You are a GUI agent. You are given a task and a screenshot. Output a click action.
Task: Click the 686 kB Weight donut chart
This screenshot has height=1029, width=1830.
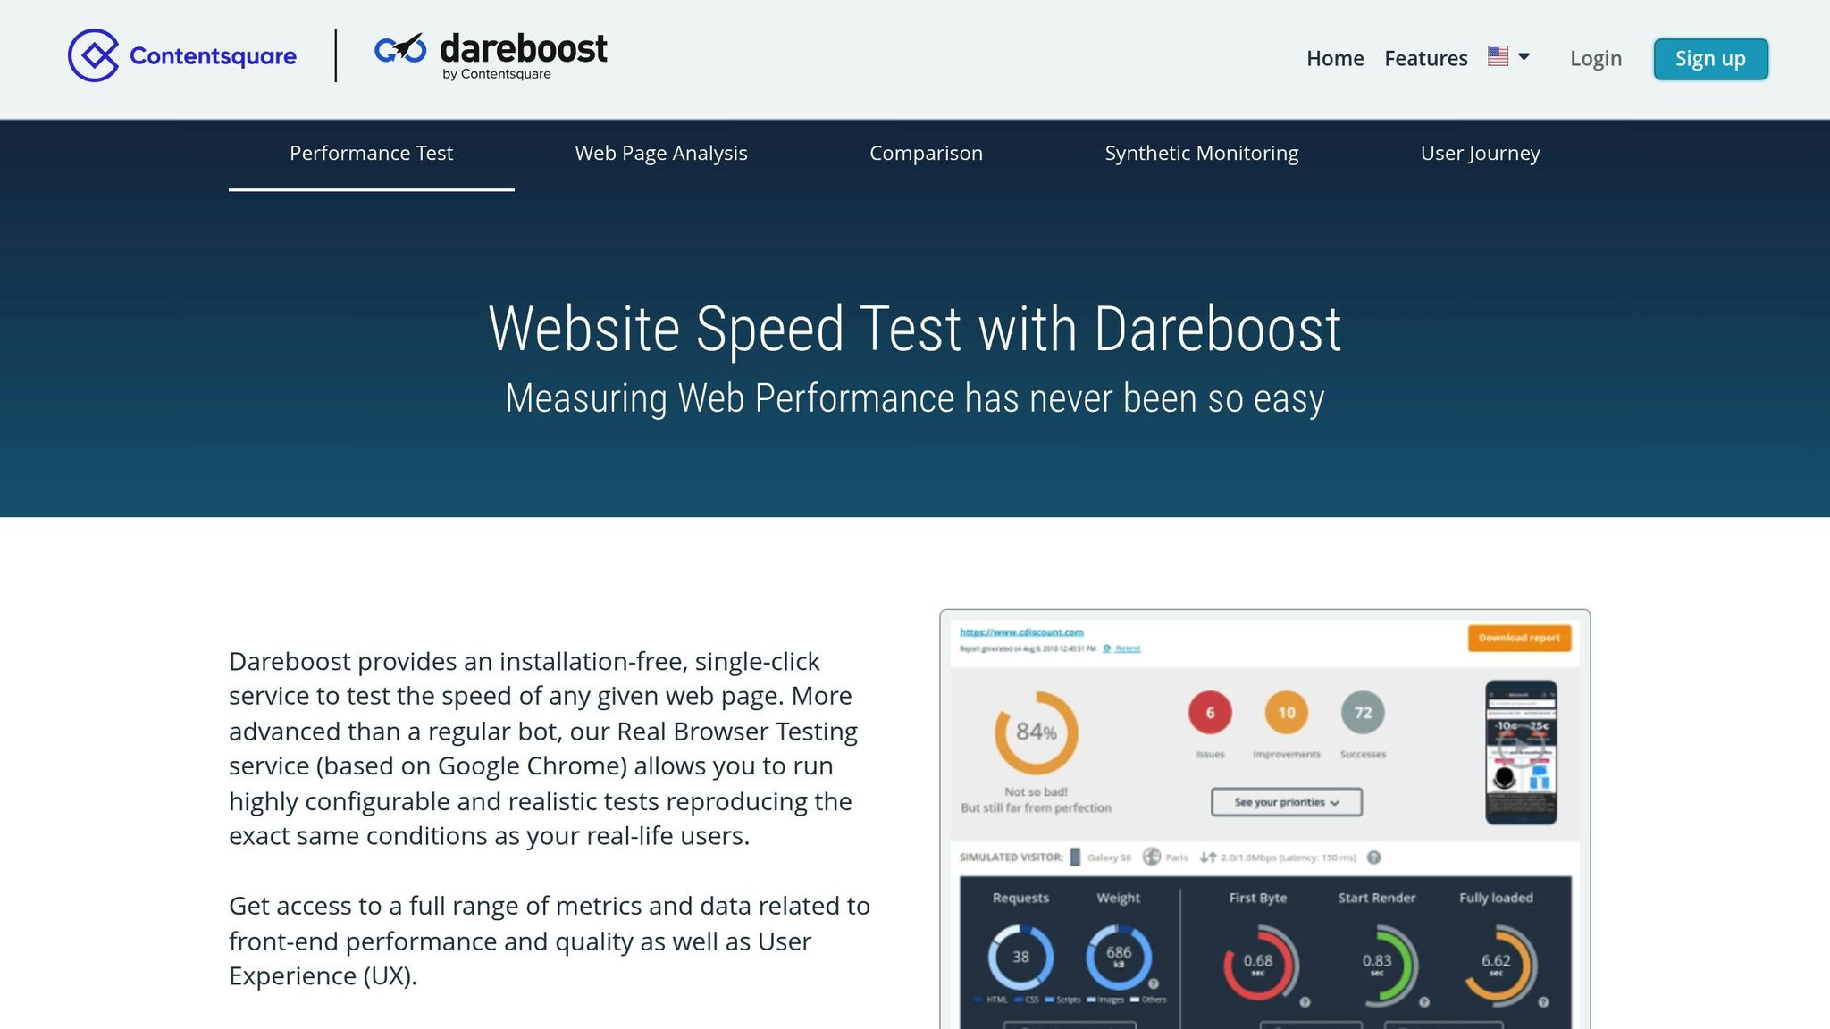(1119, 957)
